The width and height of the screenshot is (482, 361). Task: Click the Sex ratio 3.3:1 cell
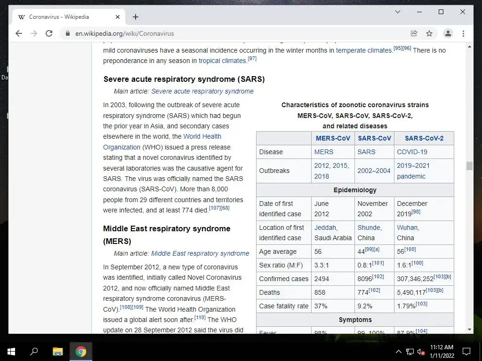pyautogui.click(x=333, y=265)
